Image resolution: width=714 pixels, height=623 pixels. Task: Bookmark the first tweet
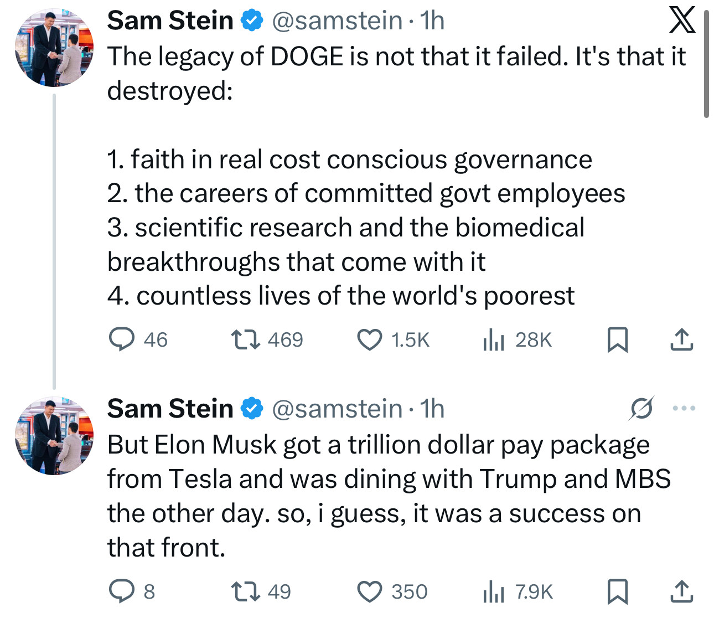pyautogui.click(x=617, y=339)
